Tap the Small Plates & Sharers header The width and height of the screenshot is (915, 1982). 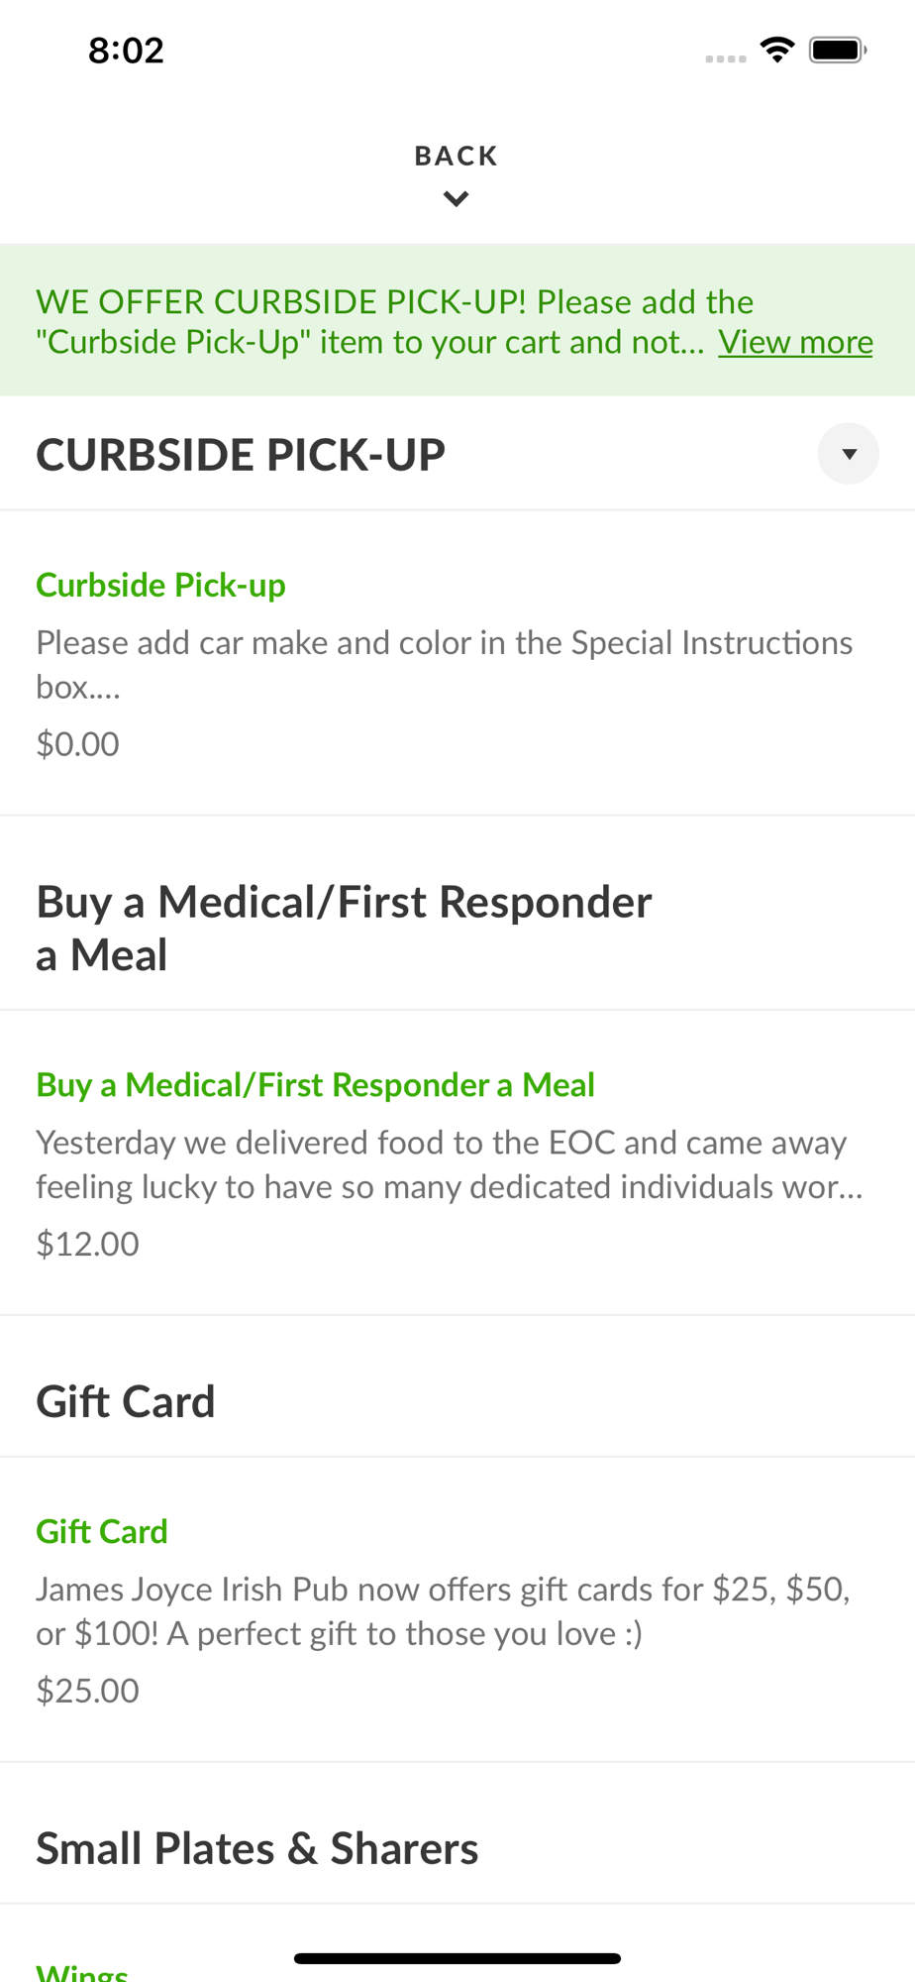click(x=257, y=1848)
